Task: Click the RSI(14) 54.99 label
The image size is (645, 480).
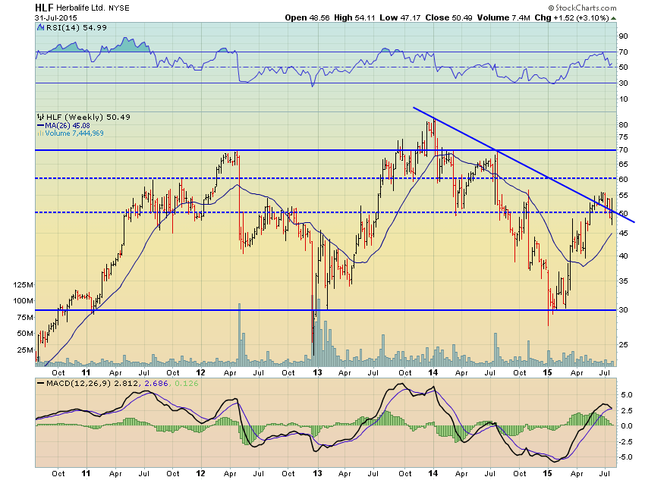Action: click(77, 27)
